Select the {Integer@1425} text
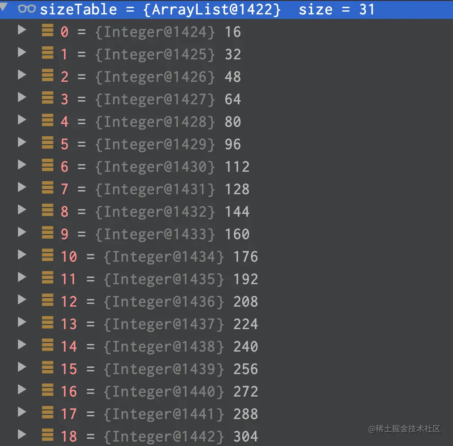The height and width of the screenshot is (446, 453). [155, 54]
